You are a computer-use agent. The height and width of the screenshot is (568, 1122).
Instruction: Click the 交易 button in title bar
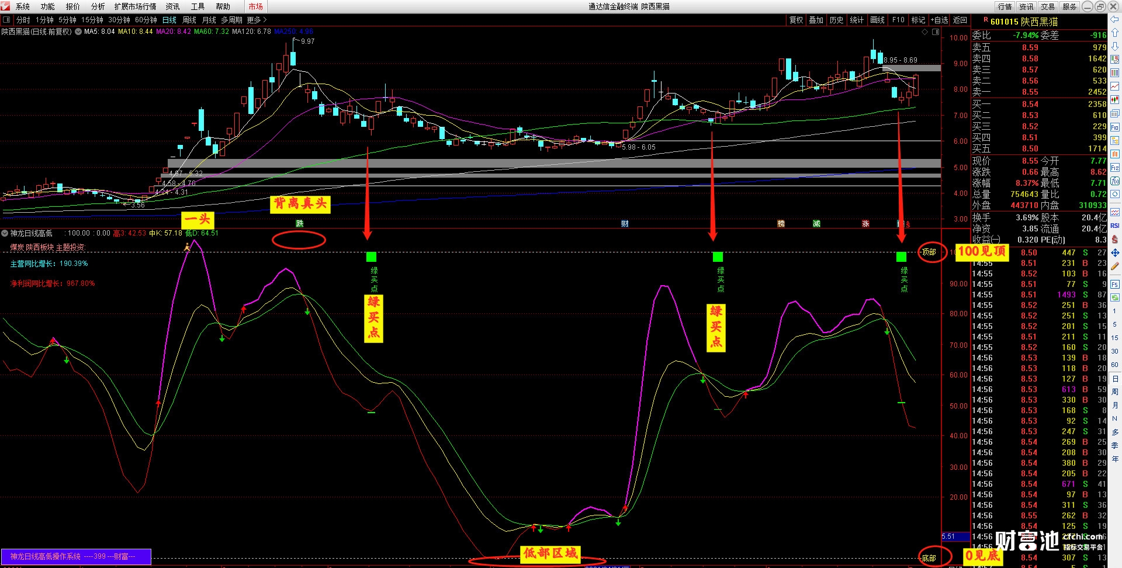(1048, 6)
